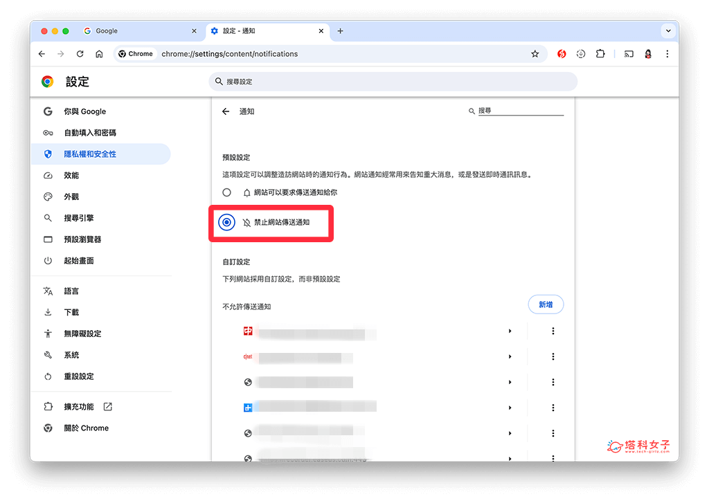Open 你與 Google settings section
The image size is (709, 501).
[101, 111]
